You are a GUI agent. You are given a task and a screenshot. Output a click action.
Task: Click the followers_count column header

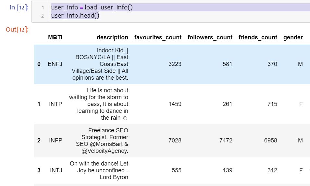tap(210, 37)
